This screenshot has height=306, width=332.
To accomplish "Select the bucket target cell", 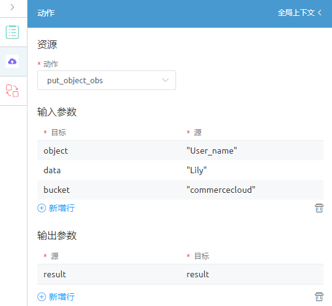I will click(x=109, y=190).
